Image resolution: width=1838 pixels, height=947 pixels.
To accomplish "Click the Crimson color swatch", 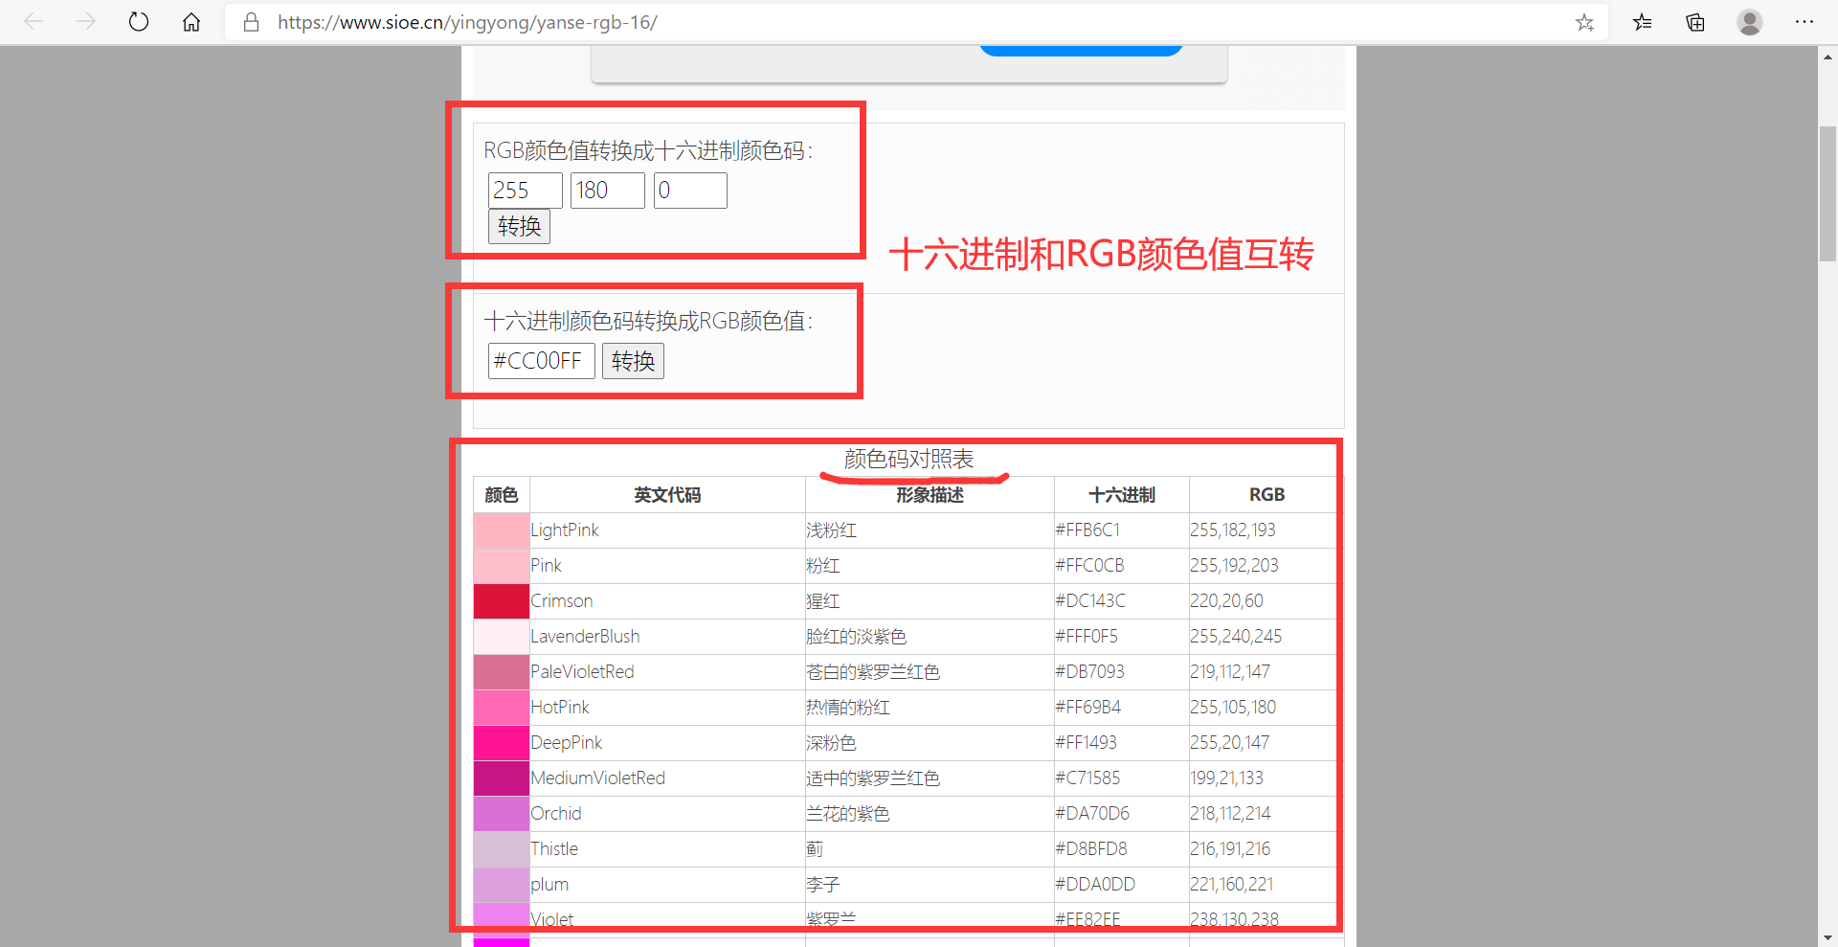I will pyautogui.click(x=502, y=601).
